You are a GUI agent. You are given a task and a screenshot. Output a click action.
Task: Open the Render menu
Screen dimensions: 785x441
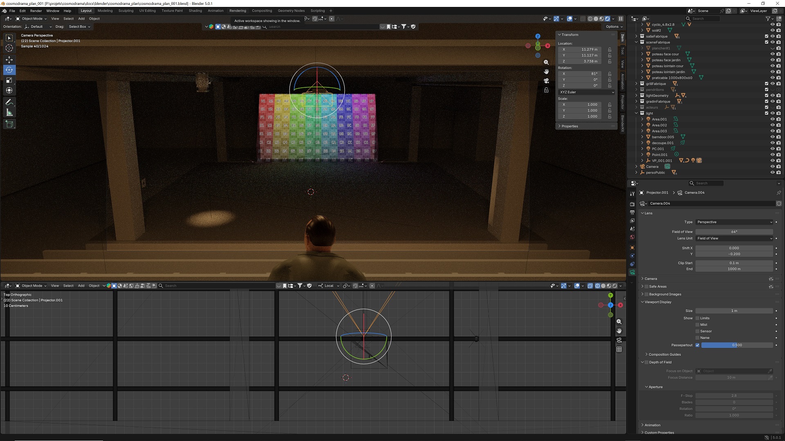coord(36,11)
